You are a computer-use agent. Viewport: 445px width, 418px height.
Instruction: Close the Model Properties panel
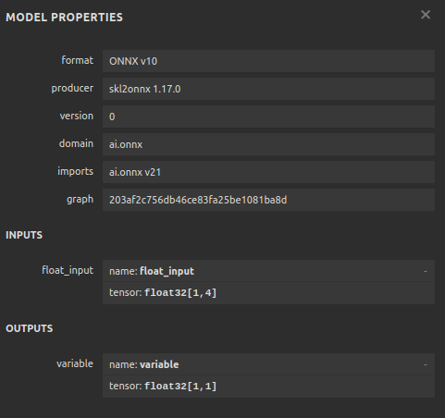point(426,15)
